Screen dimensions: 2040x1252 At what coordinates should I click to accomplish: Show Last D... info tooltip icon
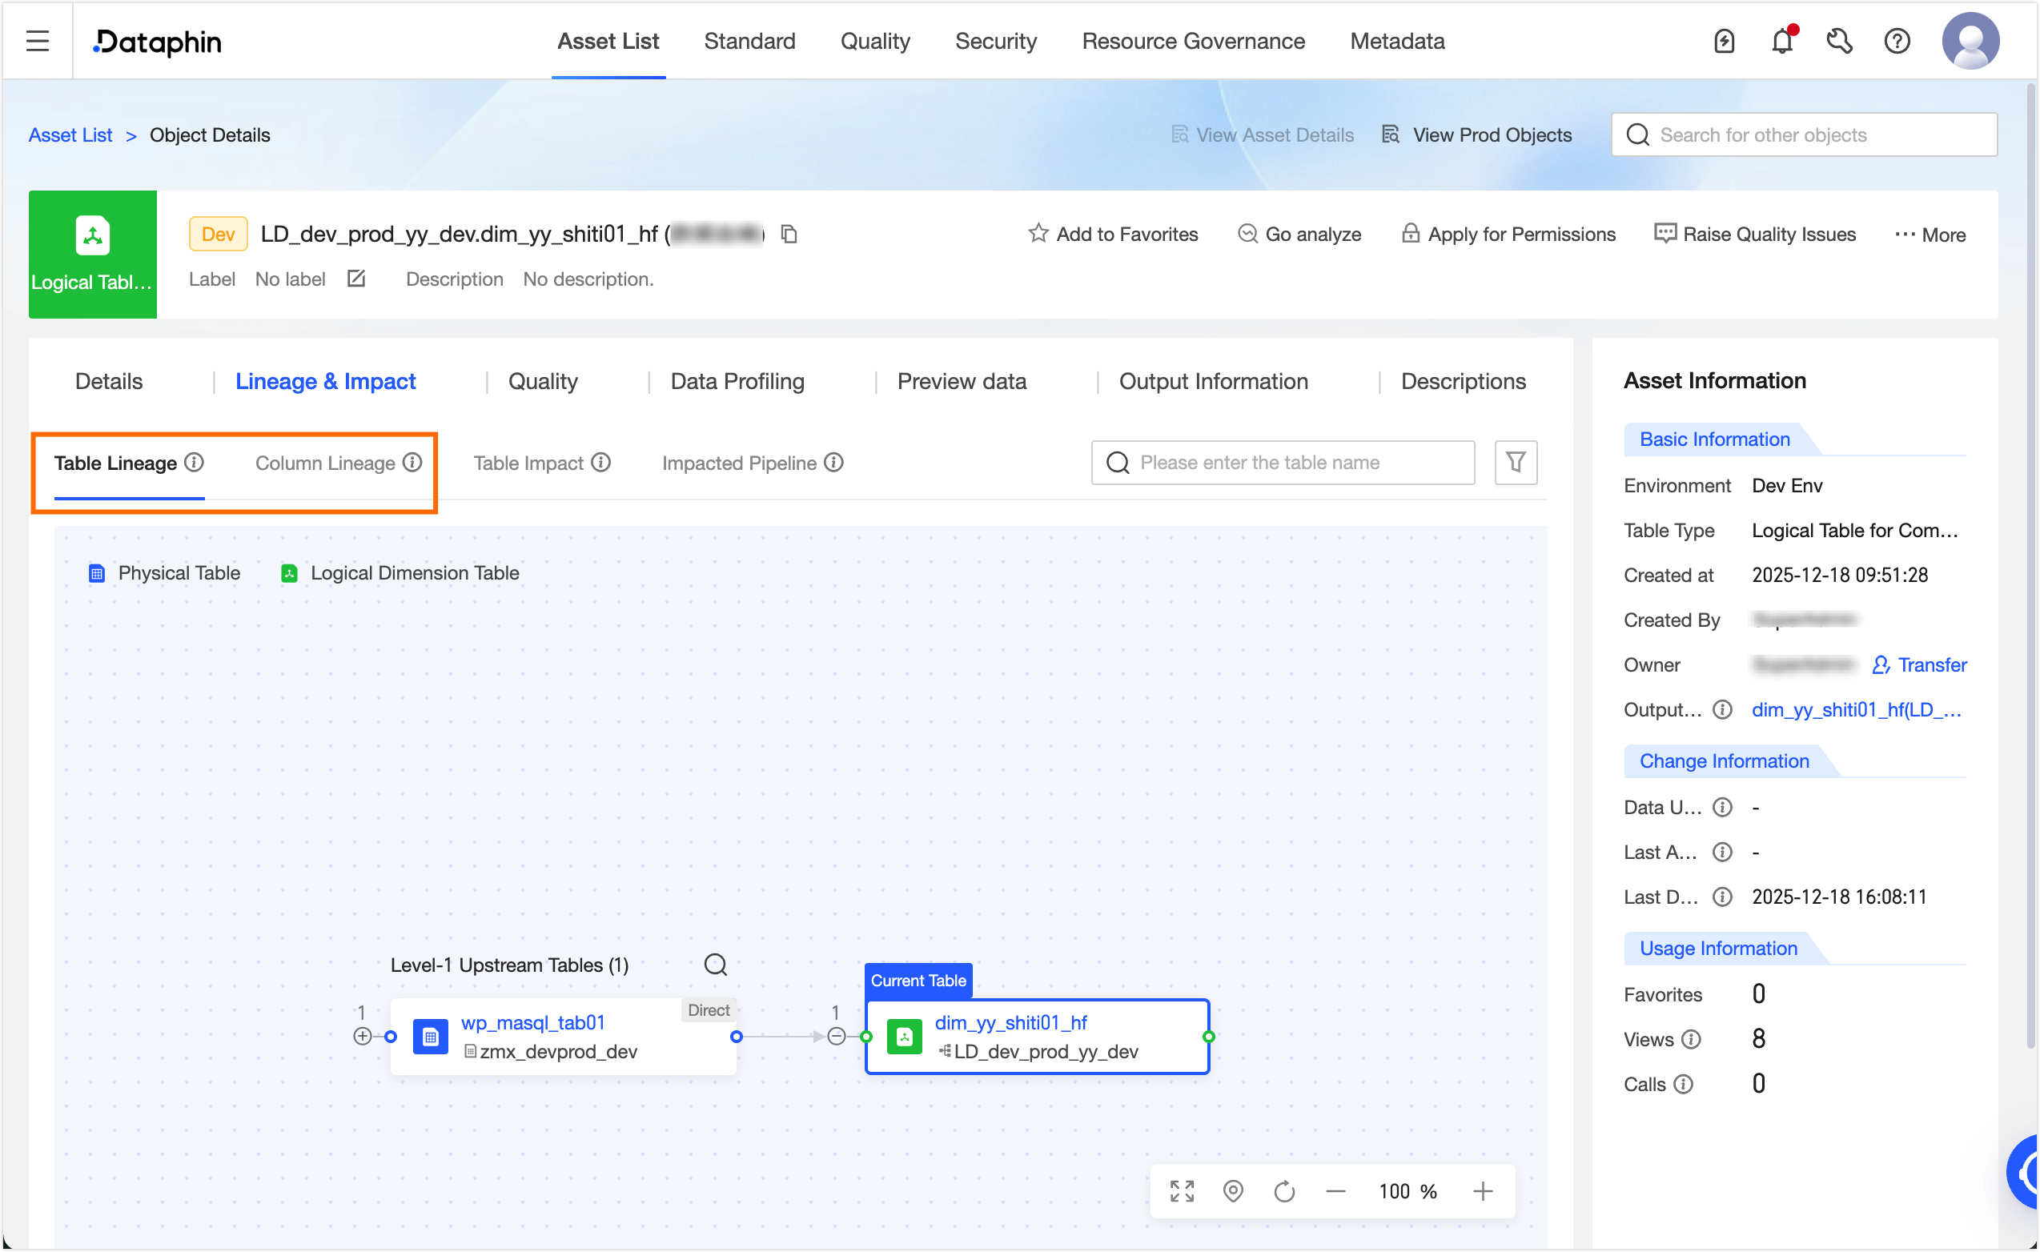[1722, 897]
